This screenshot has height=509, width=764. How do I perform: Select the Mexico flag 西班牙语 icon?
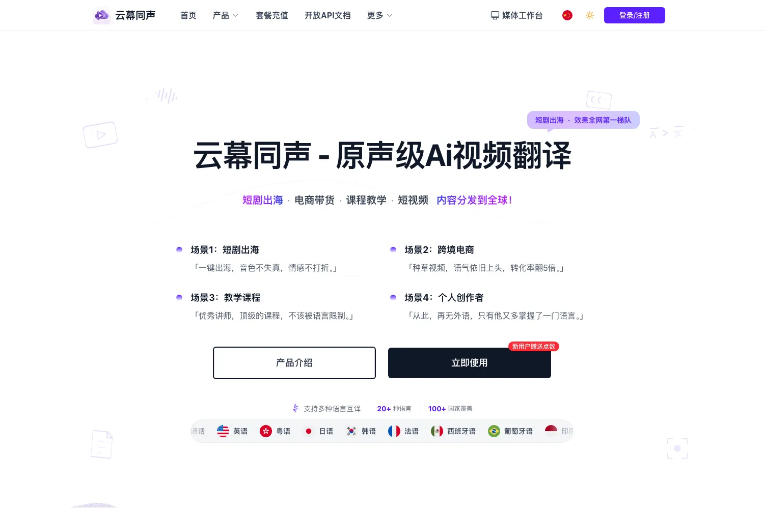[x=437, y=431]
